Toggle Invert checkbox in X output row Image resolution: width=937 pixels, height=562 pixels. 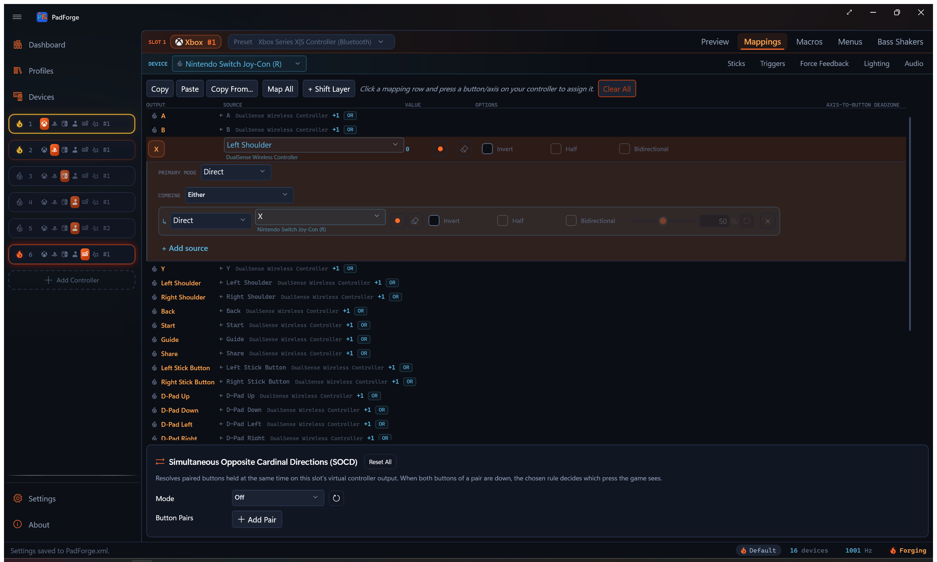pyautogui.click(x=487, y=149)
